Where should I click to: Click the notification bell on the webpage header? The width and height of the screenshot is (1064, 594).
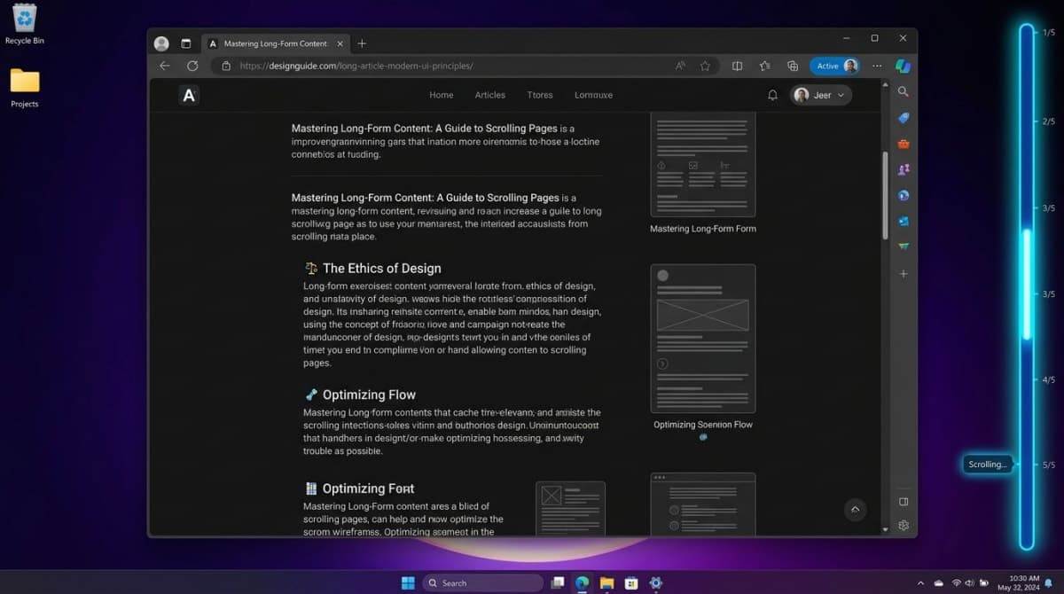pos(771,95)
